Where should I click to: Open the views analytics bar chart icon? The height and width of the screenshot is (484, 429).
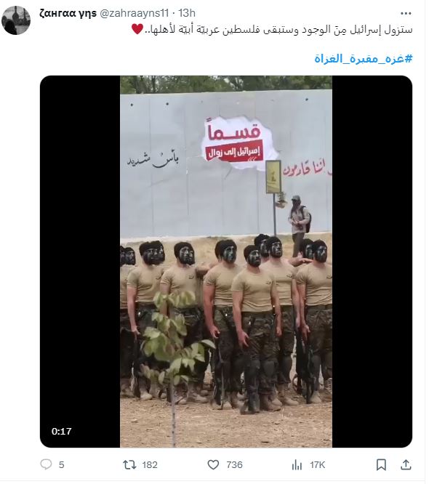tap(297, 464)
